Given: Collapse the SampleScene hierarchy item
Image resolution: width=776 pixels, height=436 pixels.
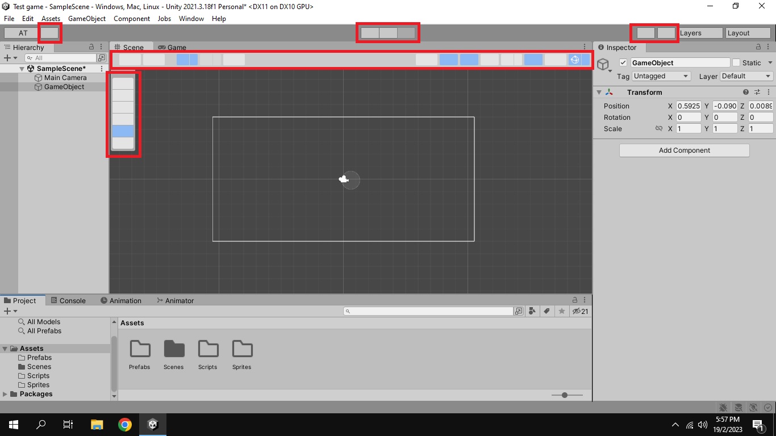Looking at the screenshot, I should [22, 68].
